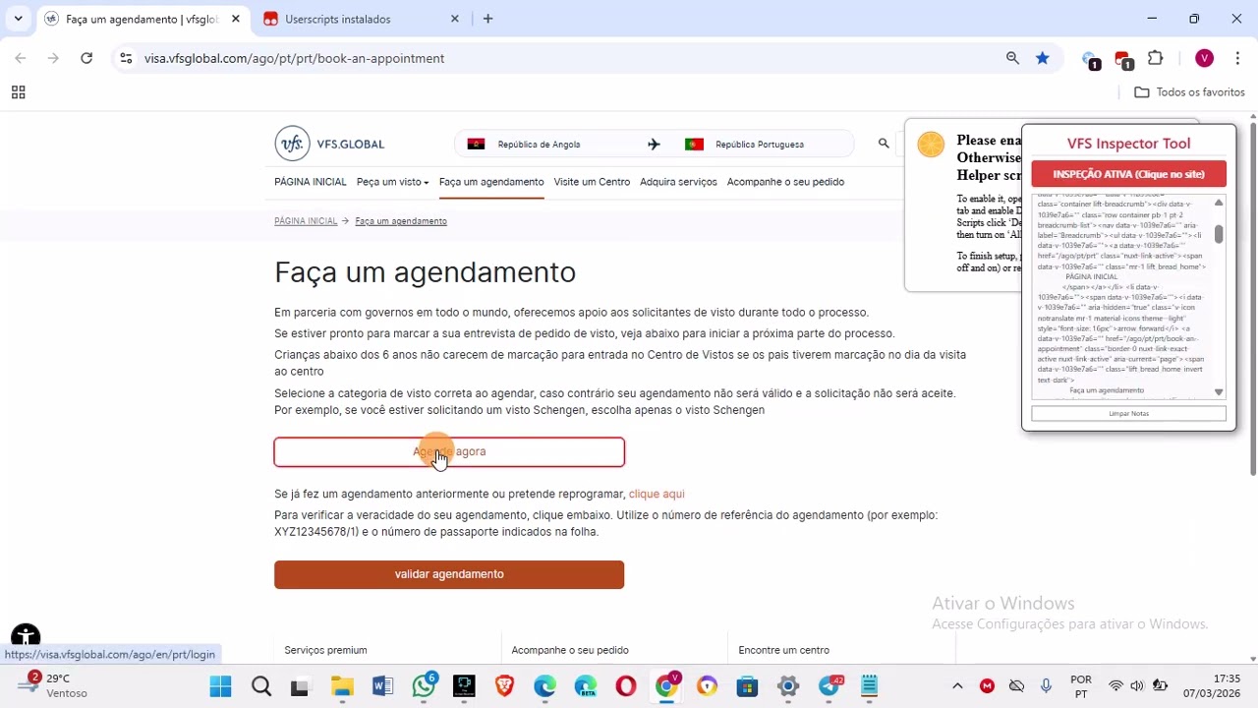The height and width of the screenshot is (708, 1258).
Task: Open Todos os favoritos folder
Action: click(x=1189, y=92)
